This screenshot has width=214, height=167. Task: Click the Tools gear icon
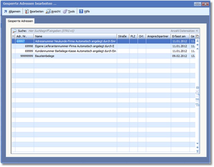(65, 11)
